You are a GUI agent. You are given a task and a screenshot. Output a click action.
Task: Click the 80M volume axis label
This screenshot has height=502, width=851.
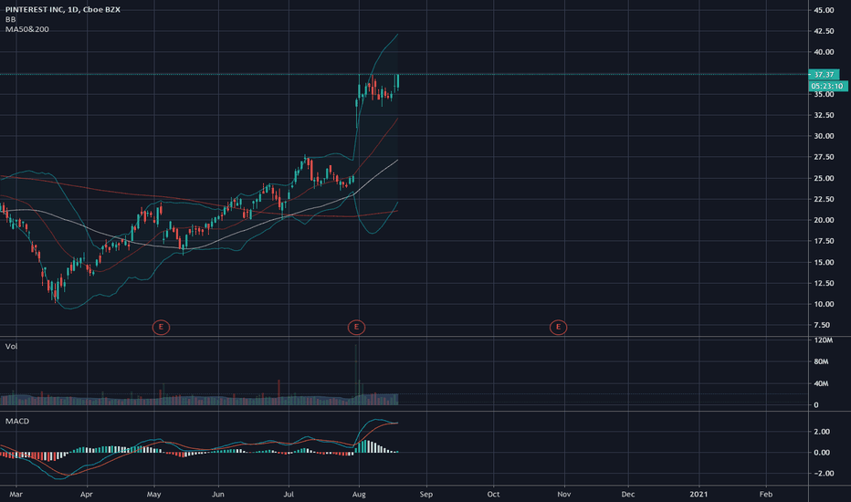pyautogui.click(x=821, y=361)
